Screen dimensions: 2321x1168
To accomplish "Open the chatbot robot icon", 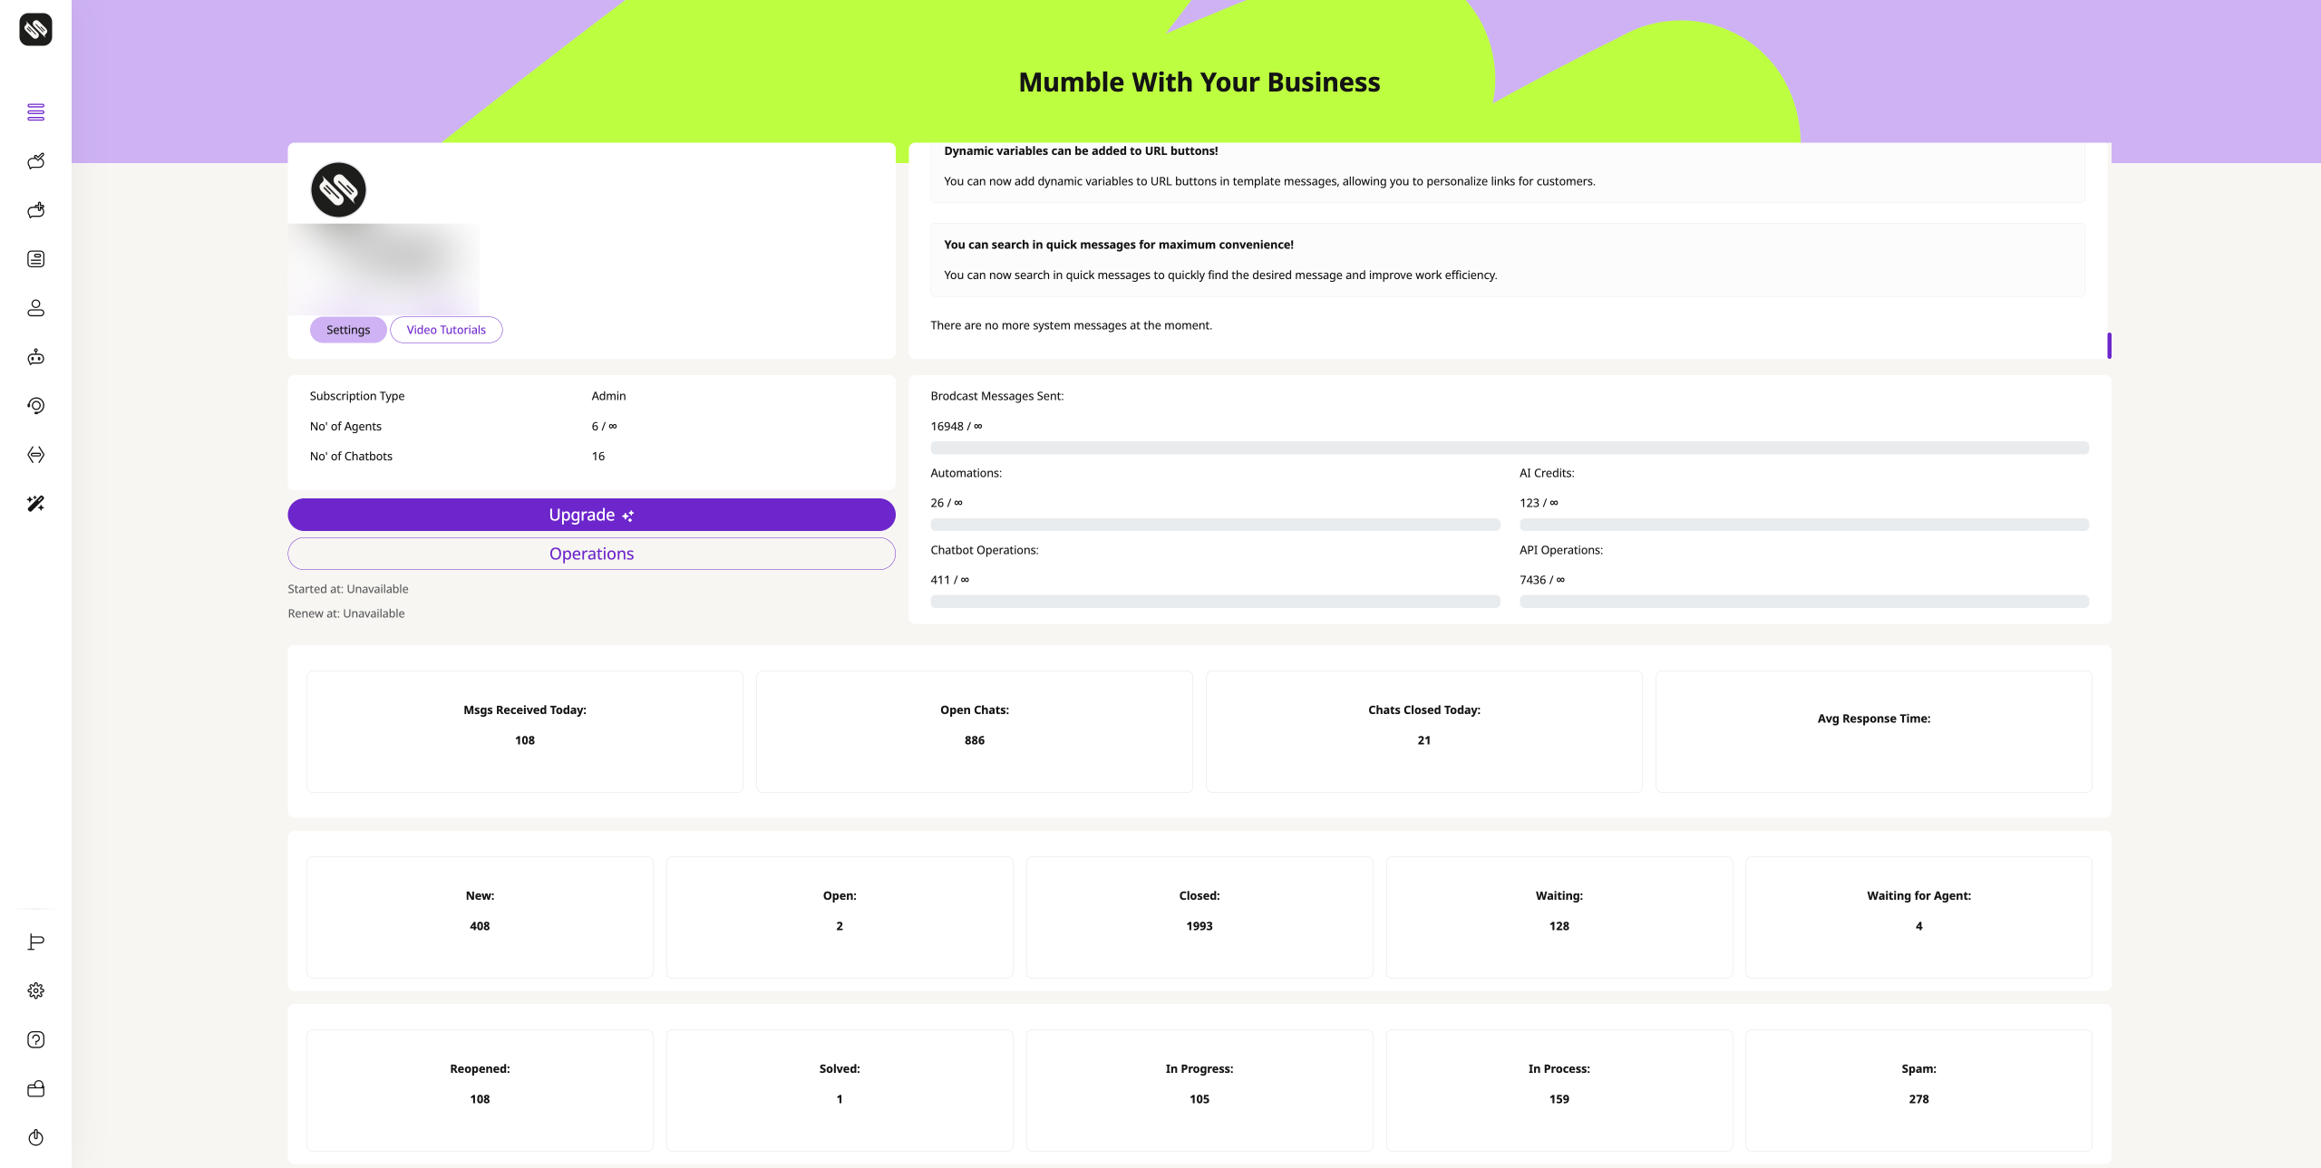I will [35, 357].
